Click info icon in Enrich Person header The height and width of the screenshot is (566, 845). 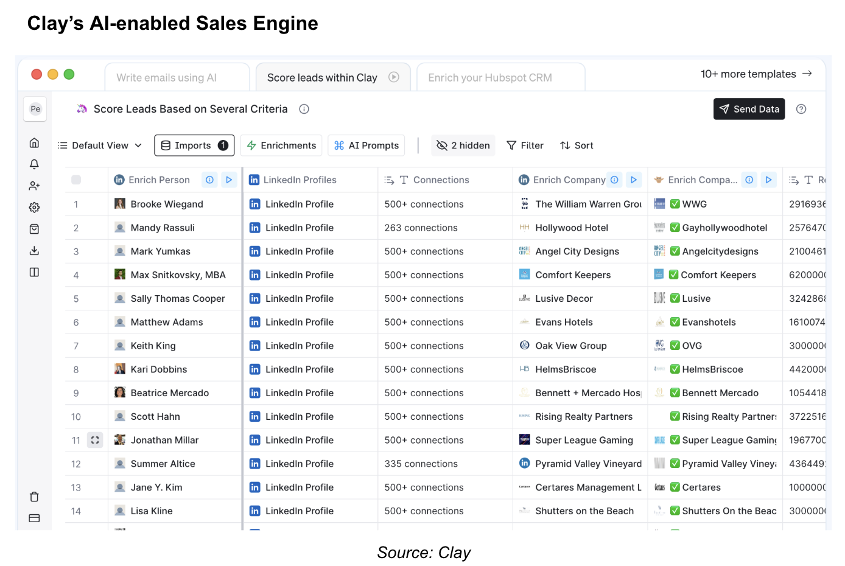coord(210,180)
